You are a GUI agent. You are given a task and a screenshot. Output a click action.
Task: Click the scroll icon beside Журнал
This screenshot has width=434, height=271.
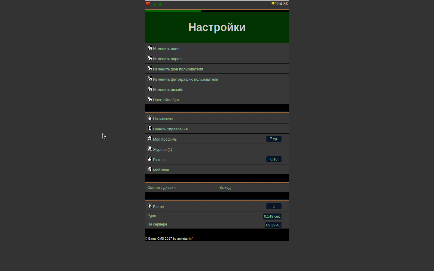(x=150, y=149)
